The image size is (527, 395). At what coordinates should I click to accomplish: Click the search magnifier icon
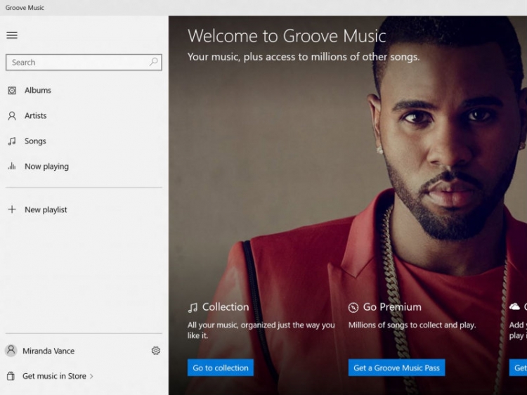[x=154, y=62]
